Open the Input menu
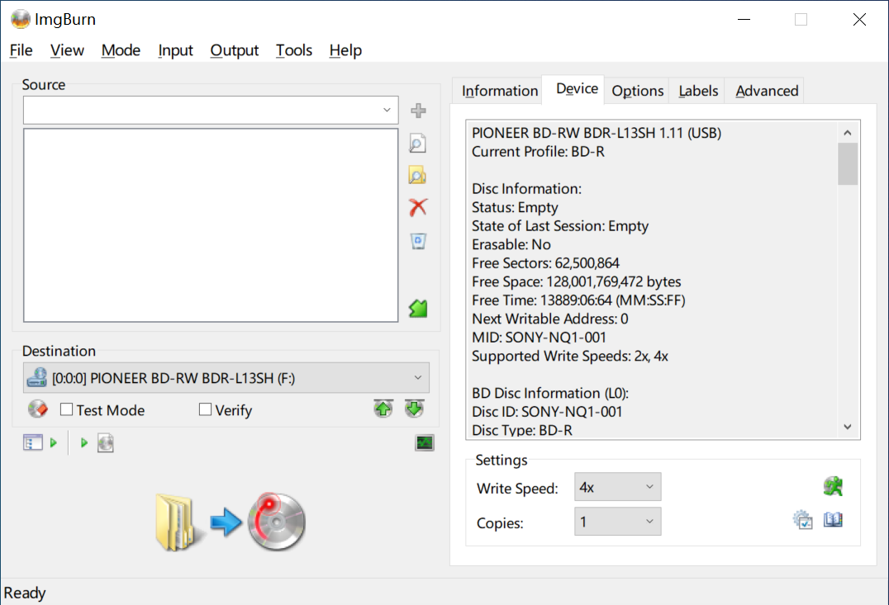This screenshot has width=889, height=605. coord(175,50)
